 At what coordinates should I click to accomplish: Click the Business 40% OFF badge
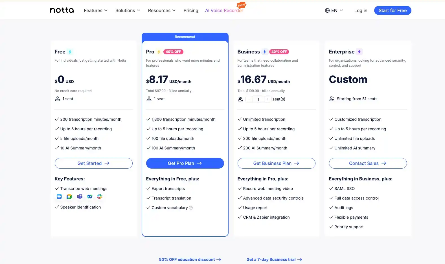pyautogui.click(x=279, y=52)
